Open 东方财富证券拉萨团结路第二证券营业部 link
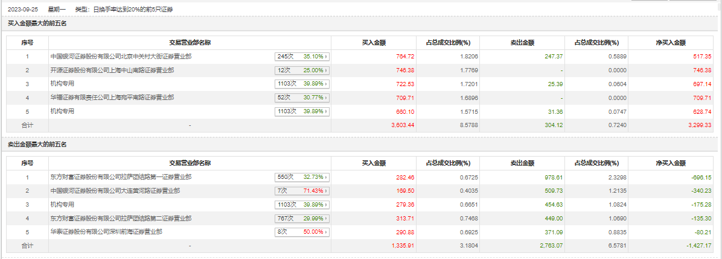Image resolution: width=722 pixels, height=259 pixels. point(121,218)
